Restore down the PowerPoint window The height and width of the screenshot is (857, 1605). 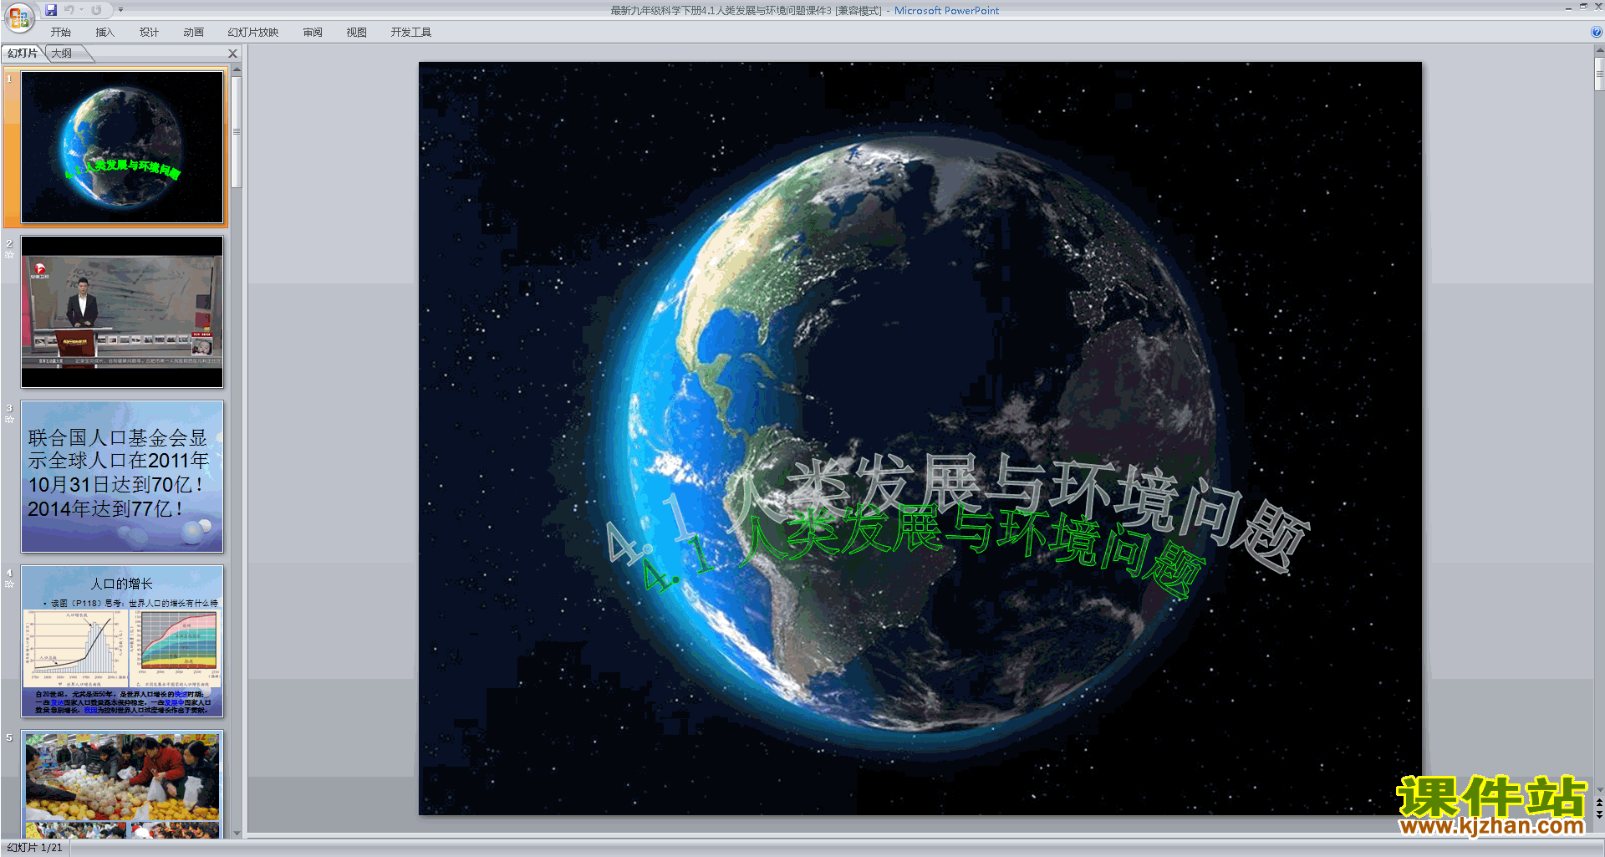(1583, 7)
